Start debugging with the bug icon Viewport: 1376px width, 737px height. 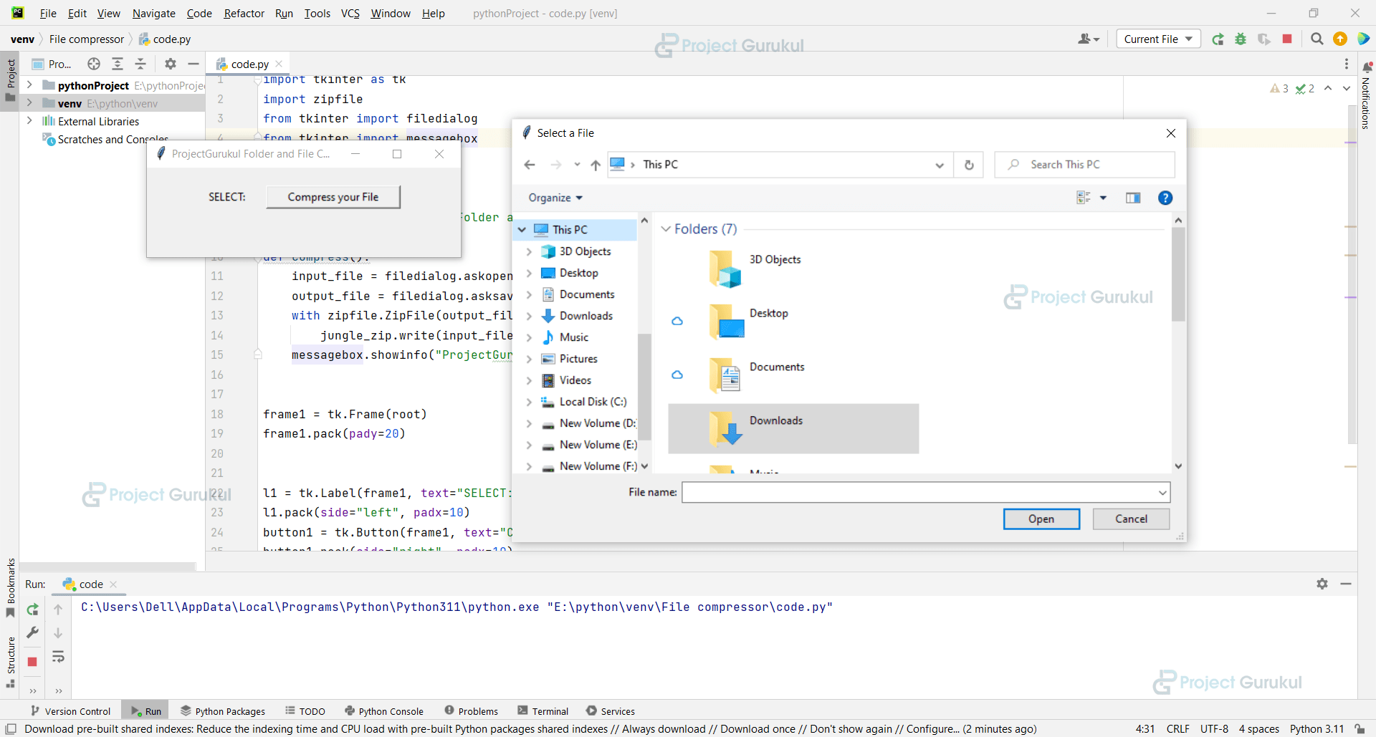click(x=1241, y=39)
